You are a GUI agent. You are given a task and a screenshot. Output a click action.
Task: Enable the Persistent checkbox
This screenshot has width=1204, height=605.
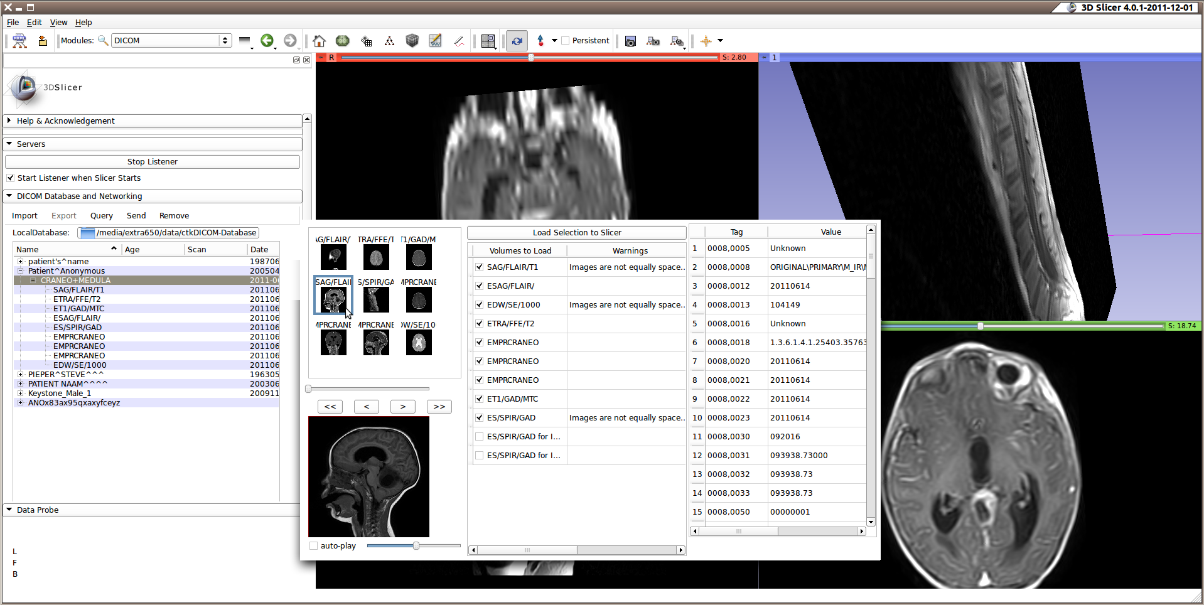[566, 41]
